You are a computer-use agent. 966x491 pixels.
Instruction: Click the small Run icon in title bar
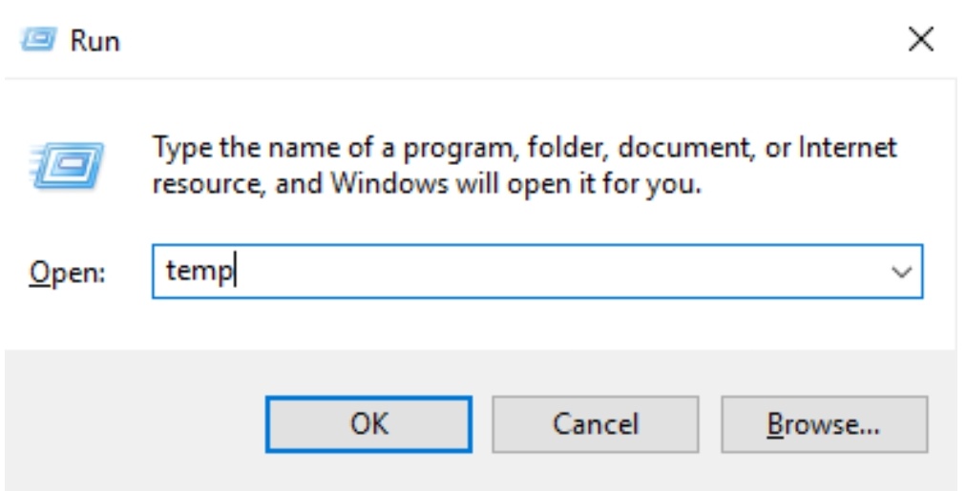[x=38, y=41]
